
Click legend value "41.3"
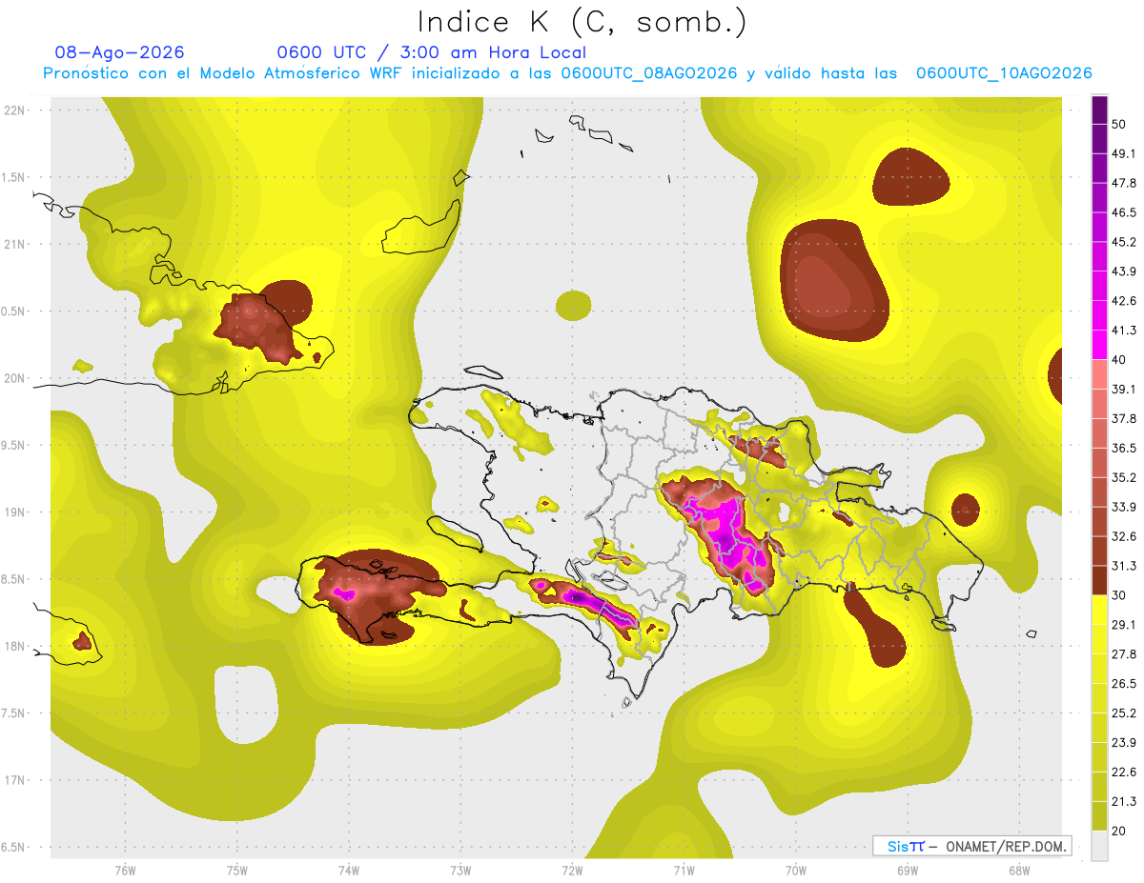point(1124,331)
